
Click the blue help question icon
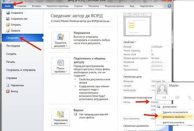pos(169,6)
